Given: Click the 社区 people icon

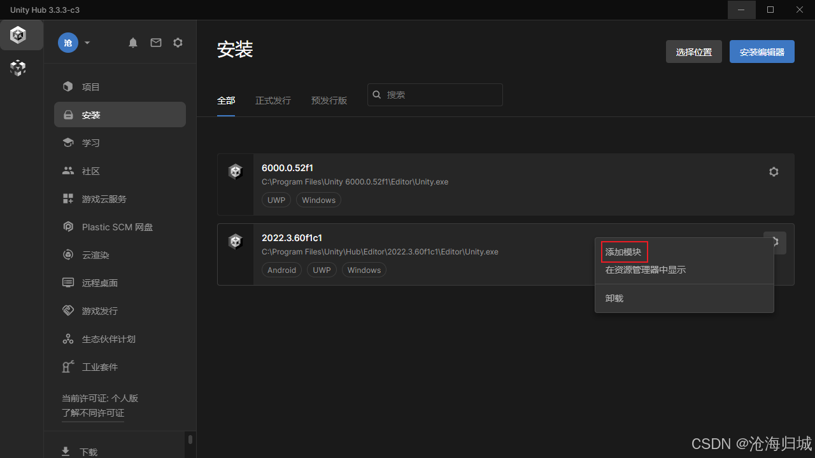Looking at the screenshot, I should (68, 170).
